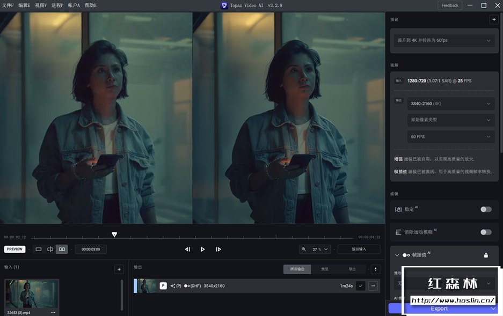Viewport: 503px width, 316px height.
Task: Step forward one frame in playback
Action: coord(218,249)
